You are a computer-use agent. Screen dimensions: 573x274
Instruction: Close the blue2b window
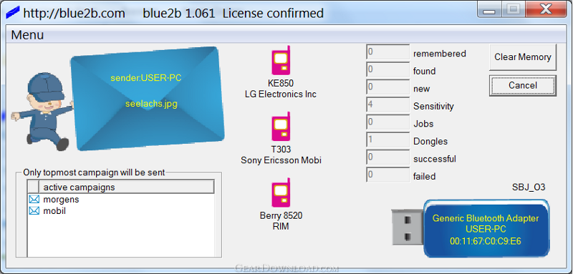pos(546,9)
